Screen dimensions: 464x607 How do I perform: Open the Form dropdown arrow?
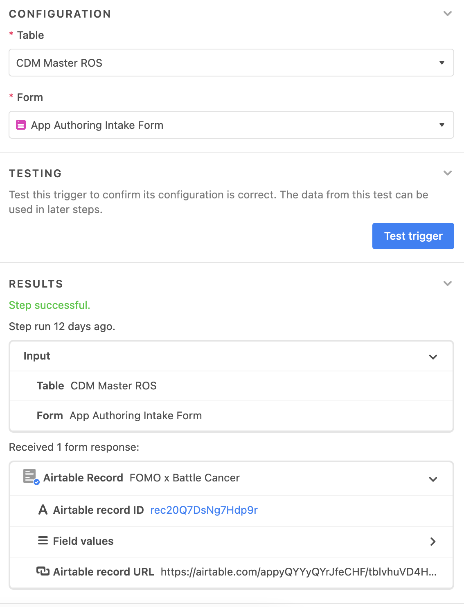tap(441, 125)
